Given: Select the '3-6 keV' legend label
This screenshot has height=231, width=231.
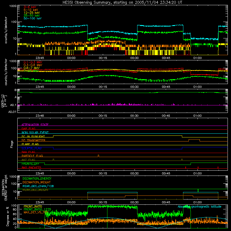Looking at the screenshot, I should (30, 7).
